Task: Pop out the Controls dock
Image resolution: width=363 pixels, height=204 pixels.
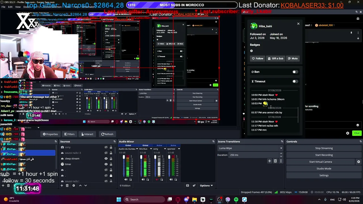Action: click(361, 141)
